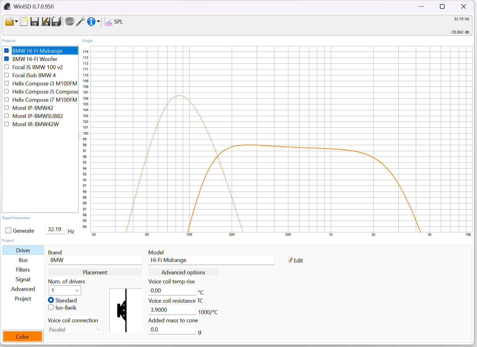Viewport: 477px width, 347px height.
Task: Expand the open project dropdown arrow
Action: pyautogui.click(x=16, y=22)
